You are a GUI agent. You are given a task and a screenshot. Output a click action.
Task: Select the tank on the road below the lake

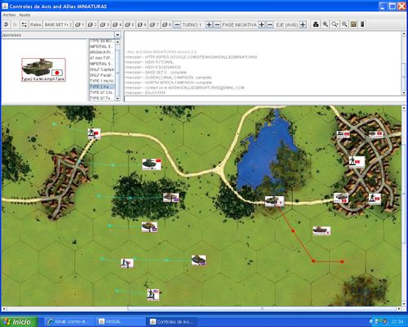(274, 201)
